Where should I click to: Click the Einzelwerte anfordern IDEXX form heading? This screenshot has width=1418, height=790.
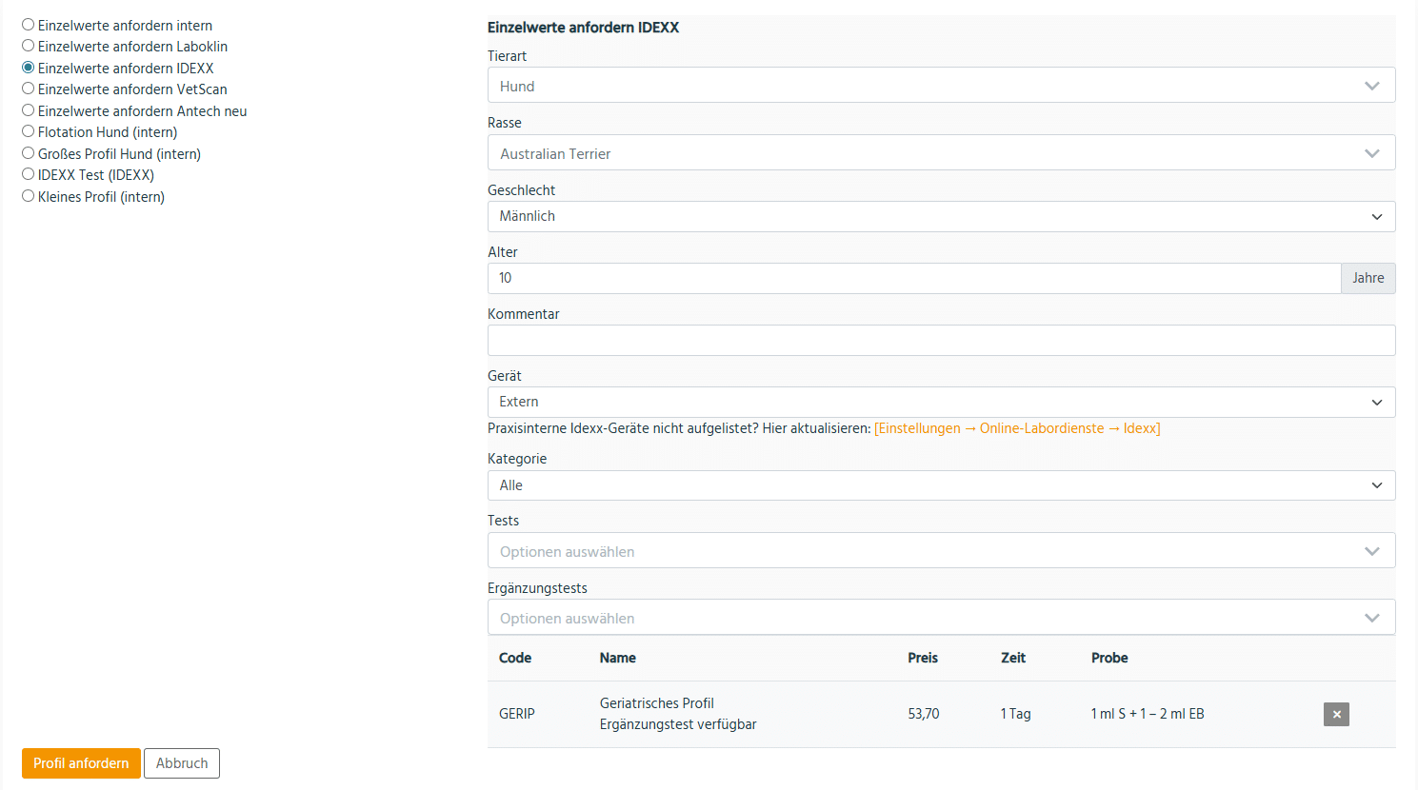pos(584,28)
